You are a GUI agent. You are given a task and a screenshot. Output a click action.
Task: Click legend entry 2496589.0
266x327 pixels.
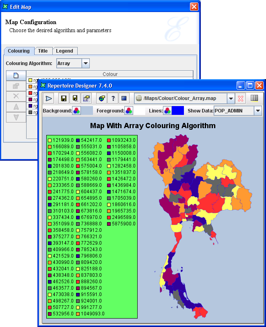point(122,217)
